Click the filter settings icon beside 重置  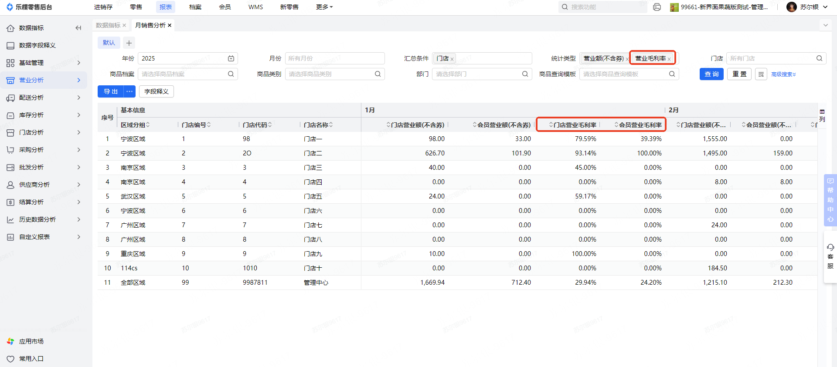761,74
